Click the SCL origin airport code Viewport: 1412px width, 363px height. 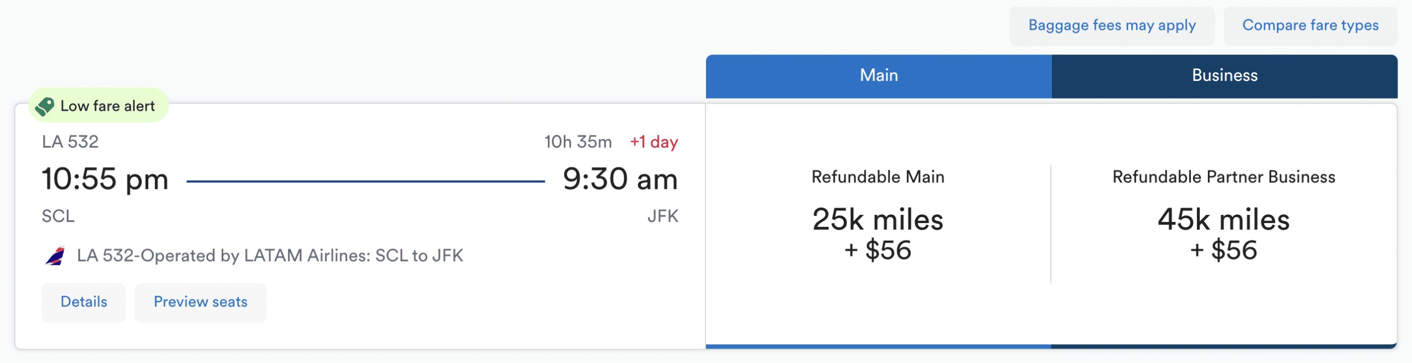(x=58, y=216)
